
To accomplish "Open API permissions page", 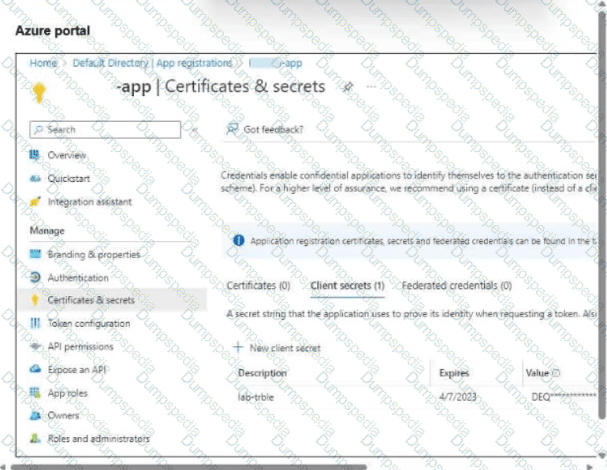I will tap(80, 346).
